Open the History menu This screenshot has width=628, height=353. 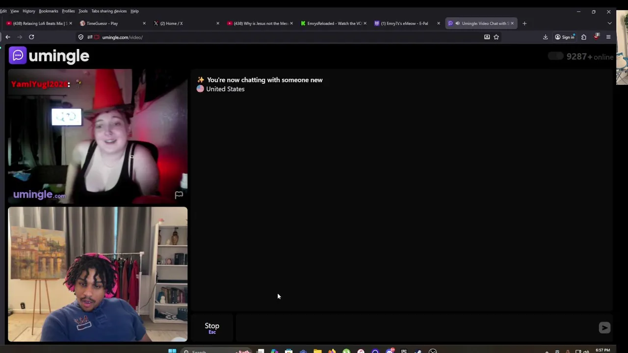(x=29, y=11)
